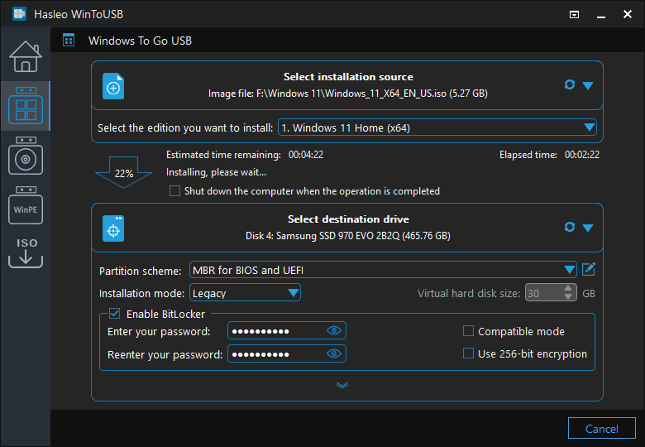This screenshot has width=645, height=447.
Task: Open the Home page from sidebar
Action: (x=25, y=55)
